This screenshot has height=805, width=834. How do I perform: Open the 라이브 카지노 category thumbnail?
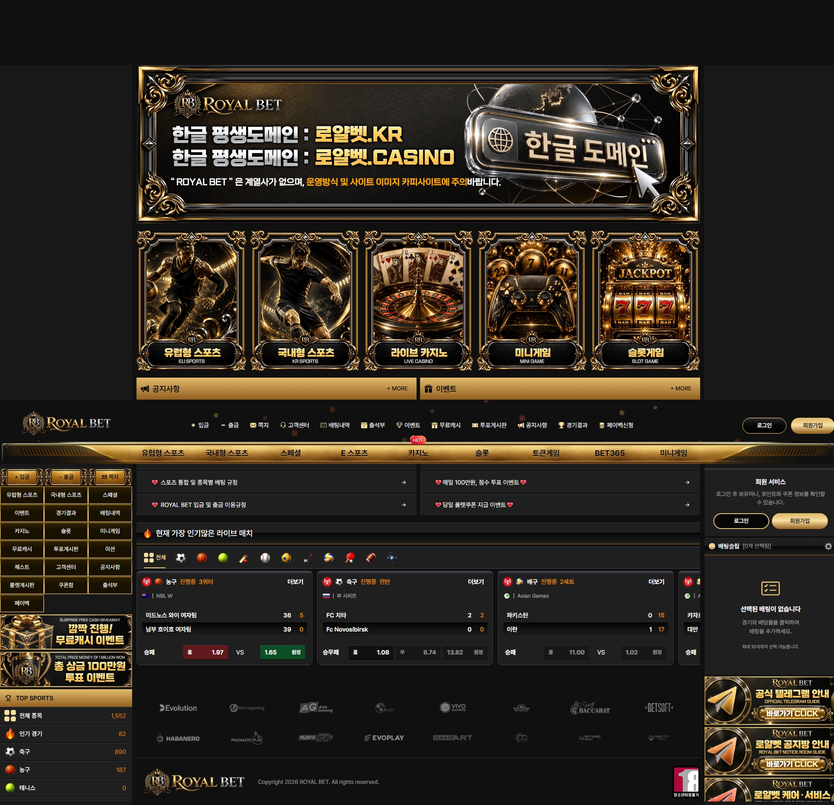pyautogui.click(x=418, y=301)
